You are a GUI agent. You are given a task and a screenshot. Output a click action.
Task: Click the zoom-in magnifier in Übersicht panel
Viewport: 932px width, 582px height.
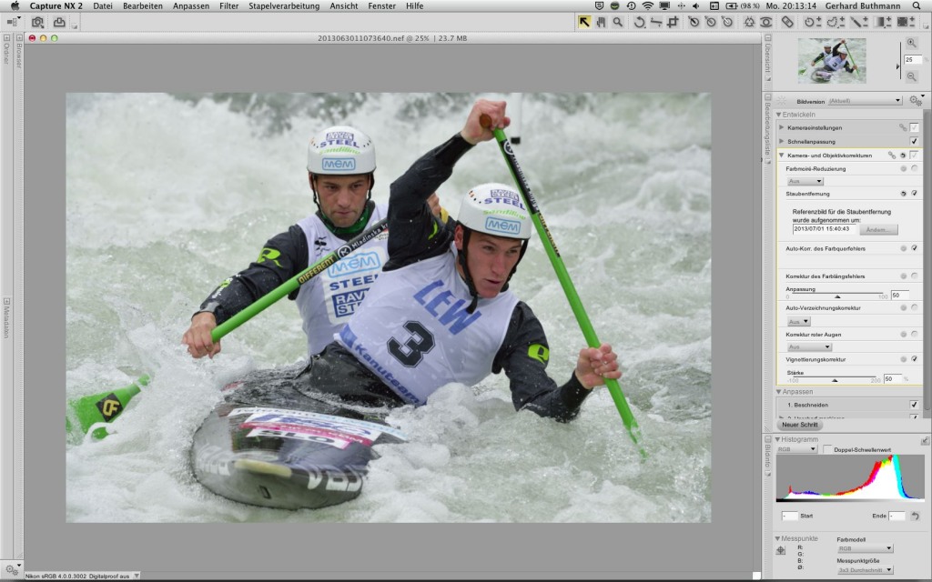[x=911, y=43]
